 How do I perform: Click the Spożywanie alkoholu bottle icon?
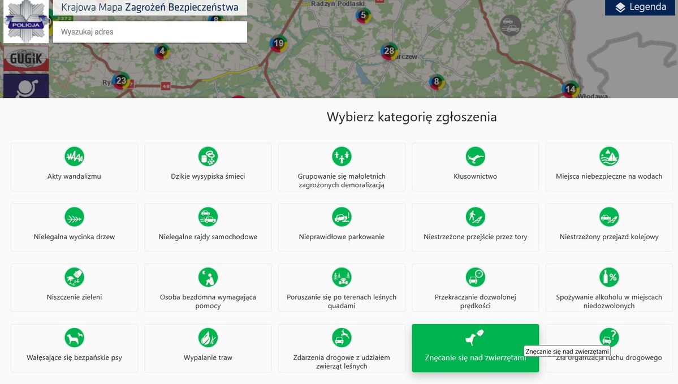(609, 277)
